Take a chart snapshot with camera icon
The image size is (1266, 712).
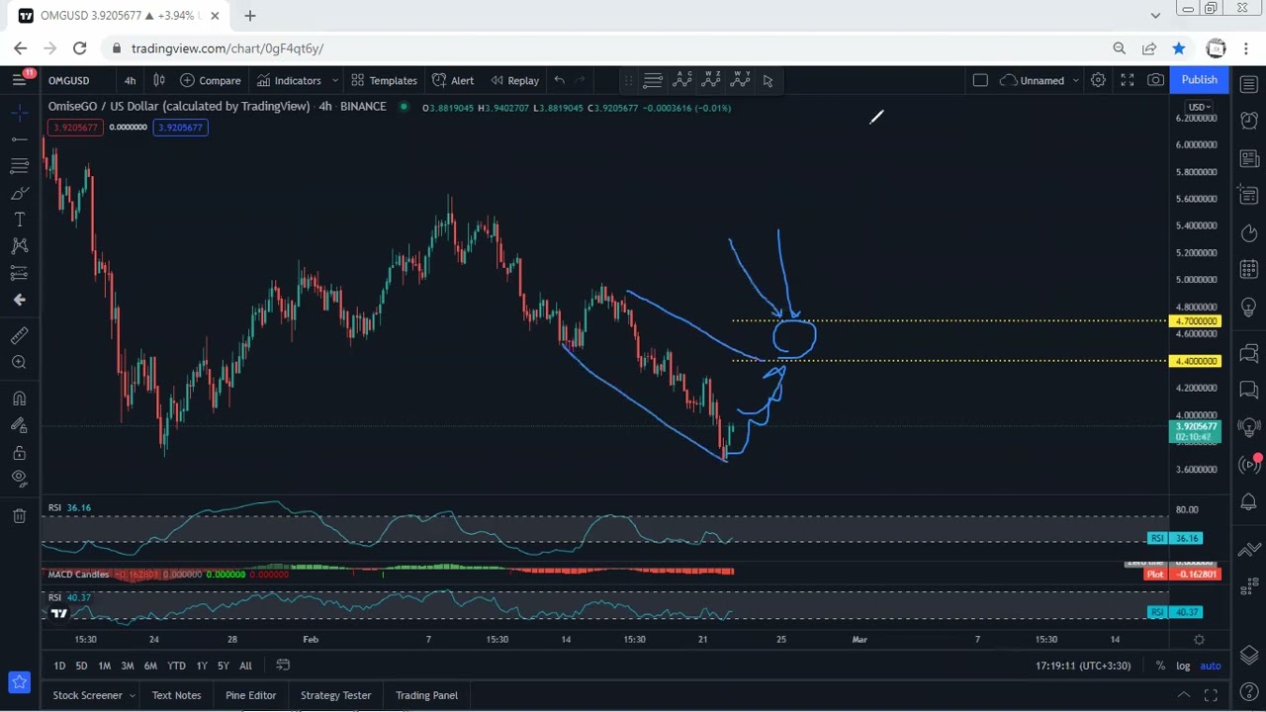[1155, 80]
